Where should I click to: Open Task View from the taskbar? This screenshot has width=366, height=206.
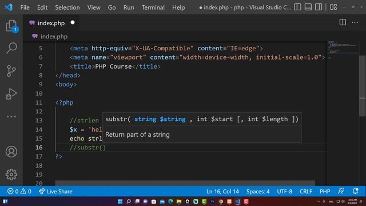[x=137, y=201]
